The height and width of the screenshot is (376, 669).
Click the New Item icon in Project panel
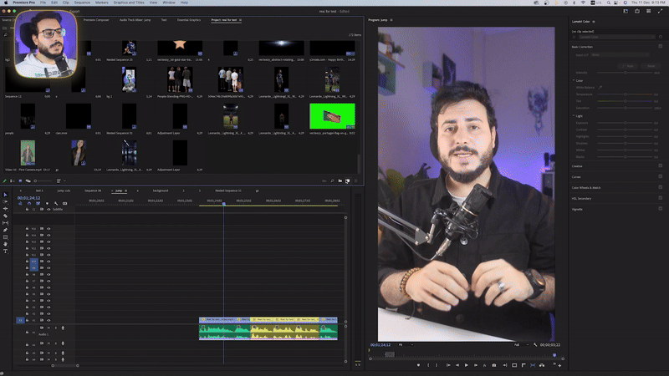(x=348, y=180)
